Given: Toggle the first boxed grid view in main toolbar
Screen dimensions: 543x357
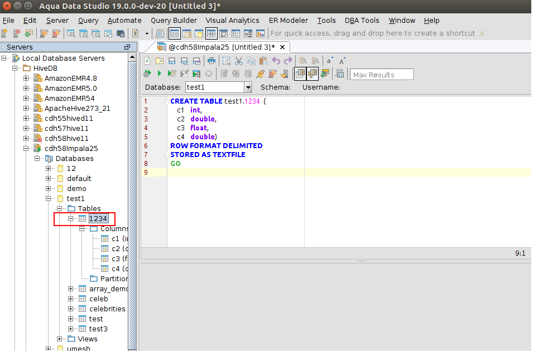Looking at the screenshot, I should [174, 33].
